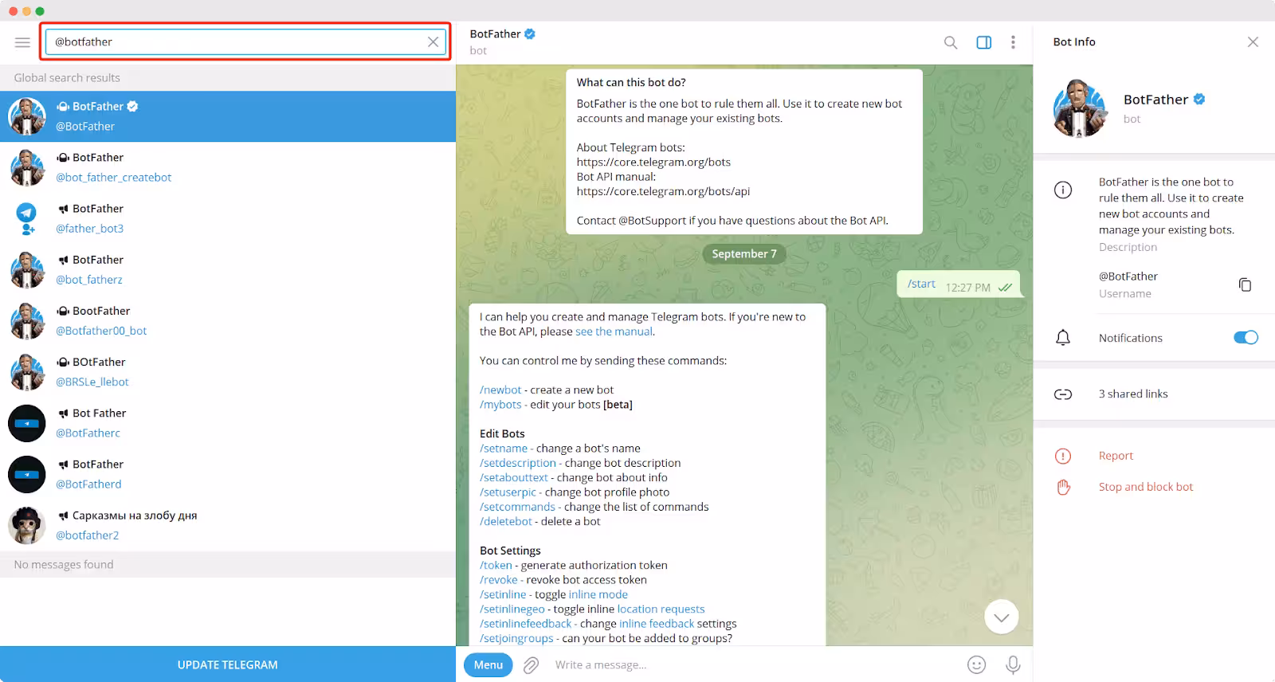Open the @bot_fatherz result
1275x682 pixels.
pyautogui.click(x=228, y=269)
